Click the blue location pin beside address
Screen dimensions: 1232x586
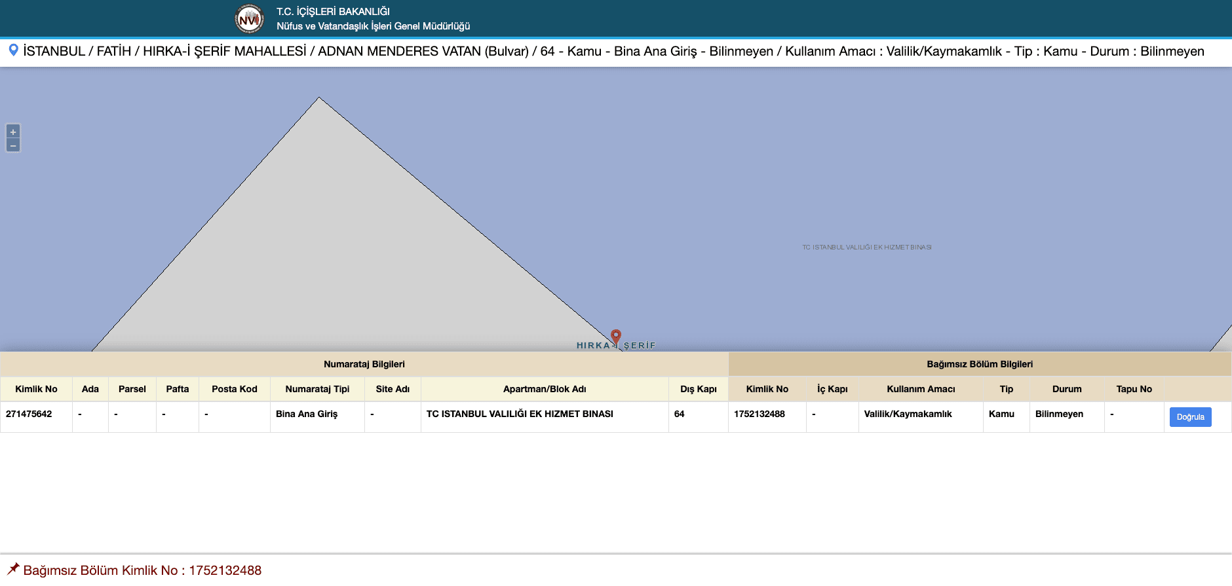click(x=13, y=50)
